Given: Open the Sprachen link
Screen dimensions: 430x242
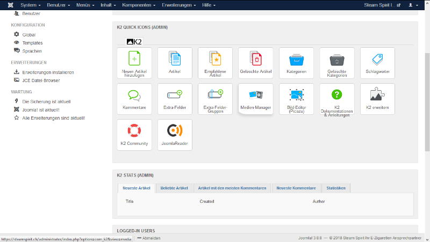Looking at the screenshot, I should tap(32, 51).
